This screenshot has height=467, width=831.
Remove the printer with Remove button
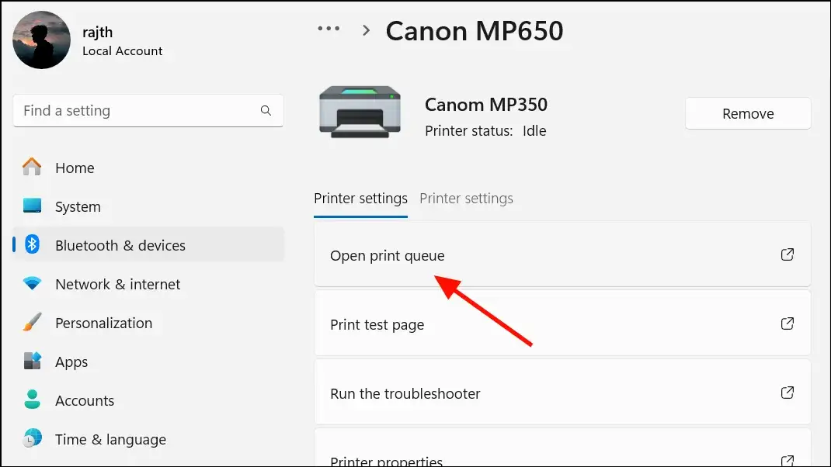(x=748, y=113)
